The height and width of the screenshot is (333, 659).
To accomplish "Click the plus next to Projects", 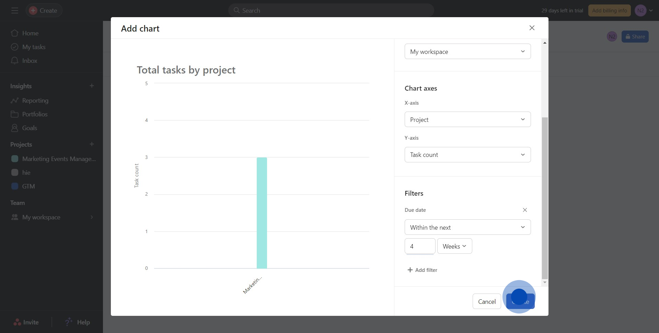I will pos(92,144).
